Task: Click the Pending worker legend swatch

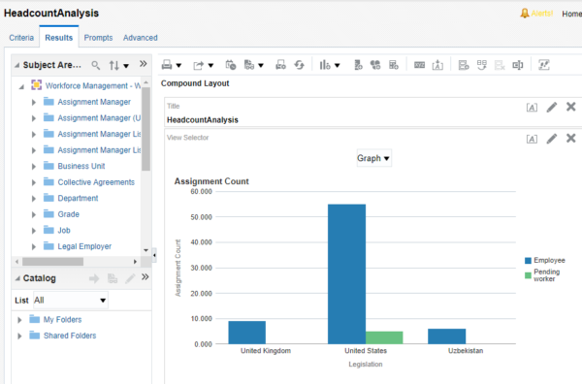Action: [528, 275]
